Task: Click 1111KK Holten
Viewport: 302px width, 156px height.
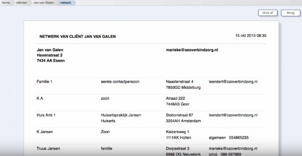Action: coord(178,138)
